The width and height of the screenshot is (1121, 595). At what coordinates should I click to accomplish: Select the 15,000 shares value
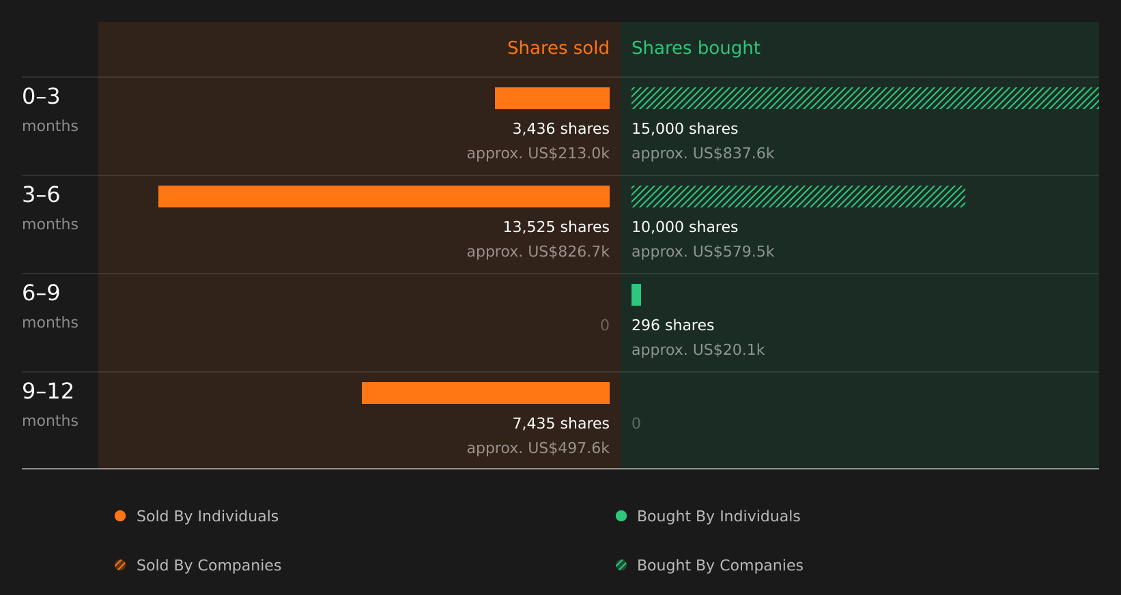coord(685,129)
